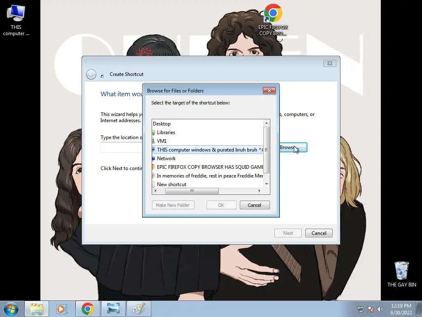Click Next in the Create Shortcut wizard
422x317 pixels.
(288, 233)
